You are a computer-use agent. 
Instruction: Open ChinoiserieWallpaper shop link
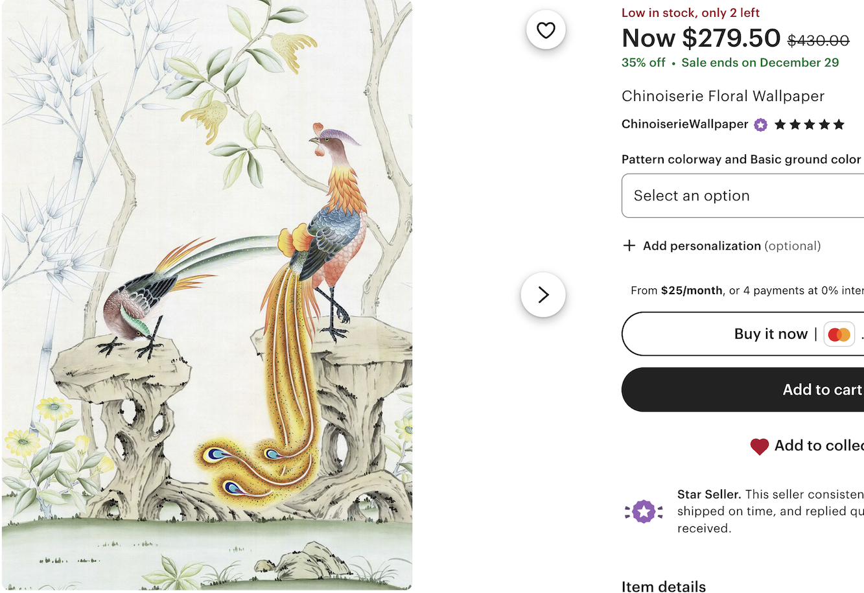click(684, 124)
